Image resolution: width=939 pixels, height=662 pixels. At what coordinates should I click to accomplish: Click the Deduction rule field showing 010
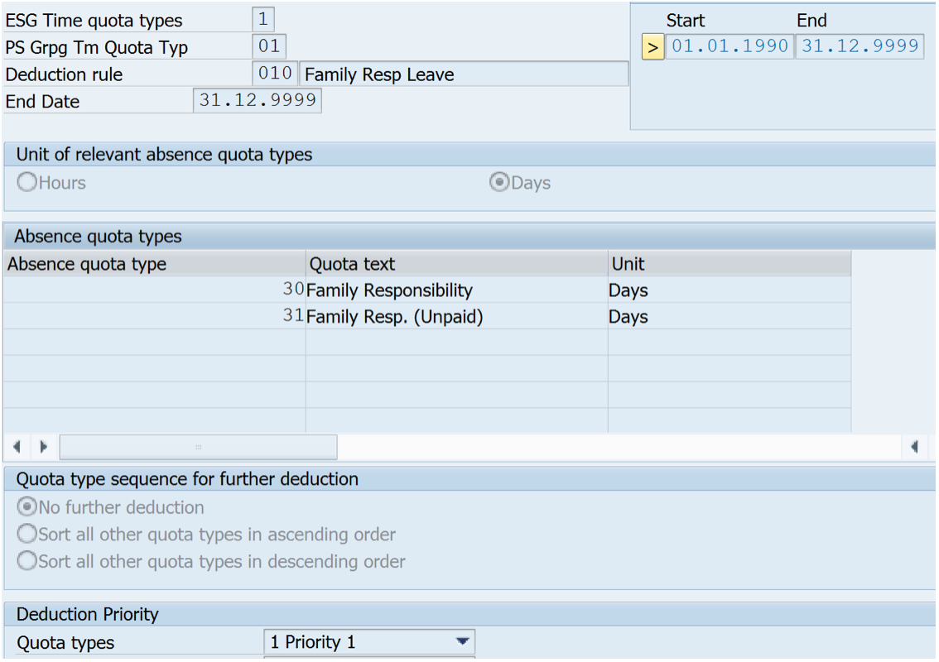[x=275, y=74]
